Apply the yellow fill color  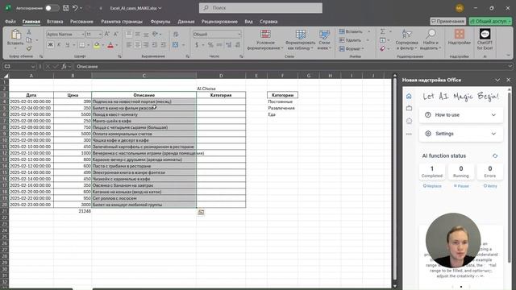97,45
